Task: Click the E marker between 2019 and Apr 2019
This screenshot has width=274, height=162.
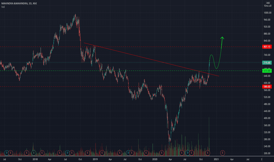Action: point(102,153)
